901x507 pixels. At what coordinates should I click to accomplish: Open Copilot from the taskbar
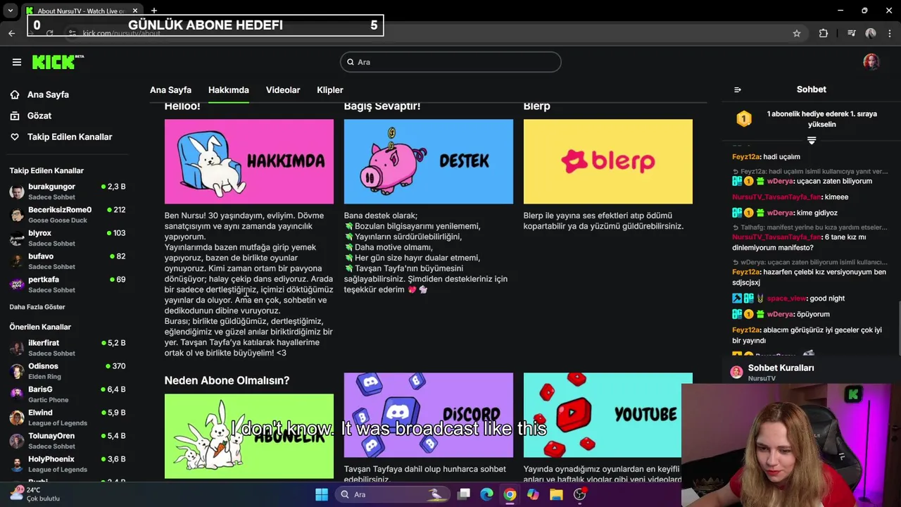(533, 494)
